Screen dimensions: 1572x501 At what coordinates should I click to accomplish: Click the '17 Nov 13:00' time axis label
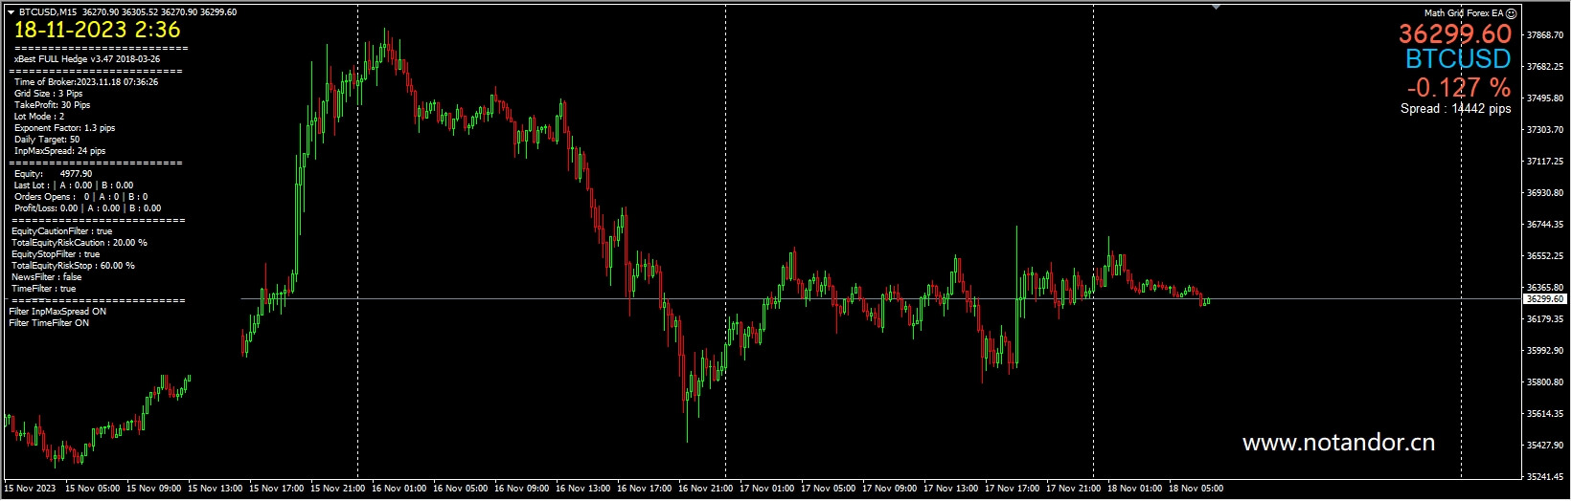coord(950,489)
